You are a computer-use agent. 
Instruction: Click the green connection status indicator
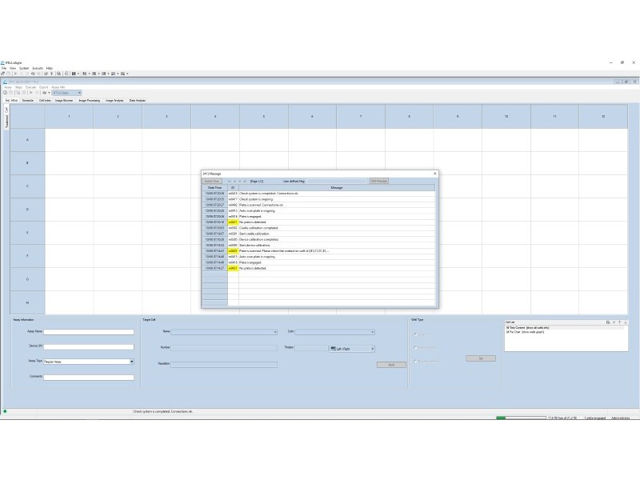tap(5, 411)
